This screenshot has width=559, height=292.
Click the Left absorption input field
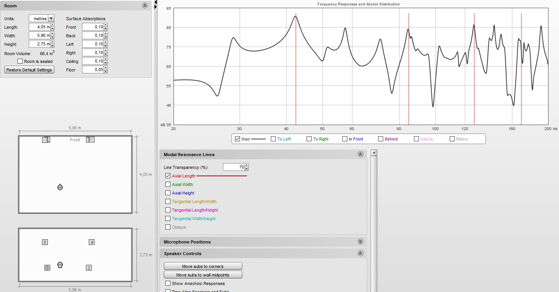(x=93, y=44)
